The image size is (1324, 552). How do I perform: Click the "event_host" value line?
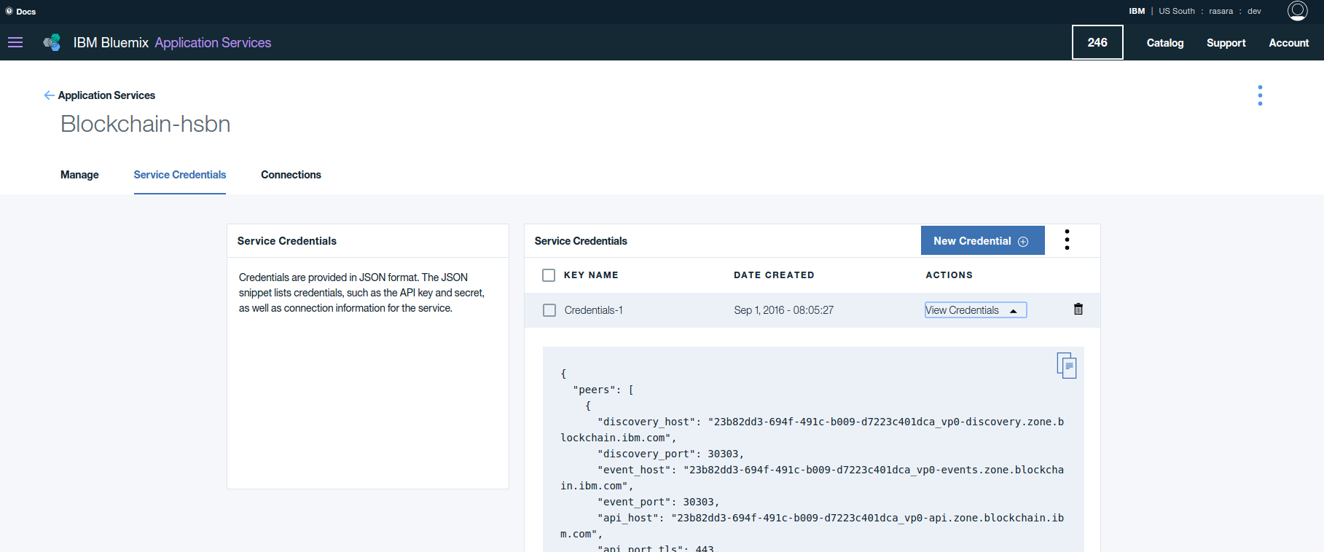812,478
